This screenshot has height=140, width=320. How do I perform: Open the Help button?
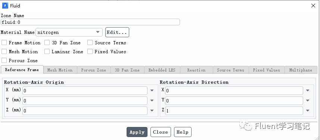(183, 132)
